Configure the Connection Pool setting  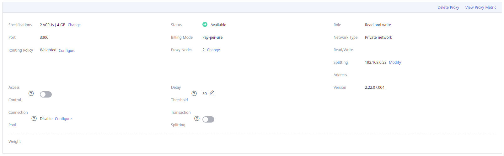[63, 119]
